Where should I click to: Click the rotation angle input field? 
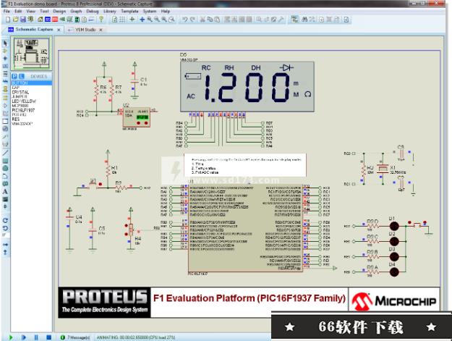pos(5,235)
